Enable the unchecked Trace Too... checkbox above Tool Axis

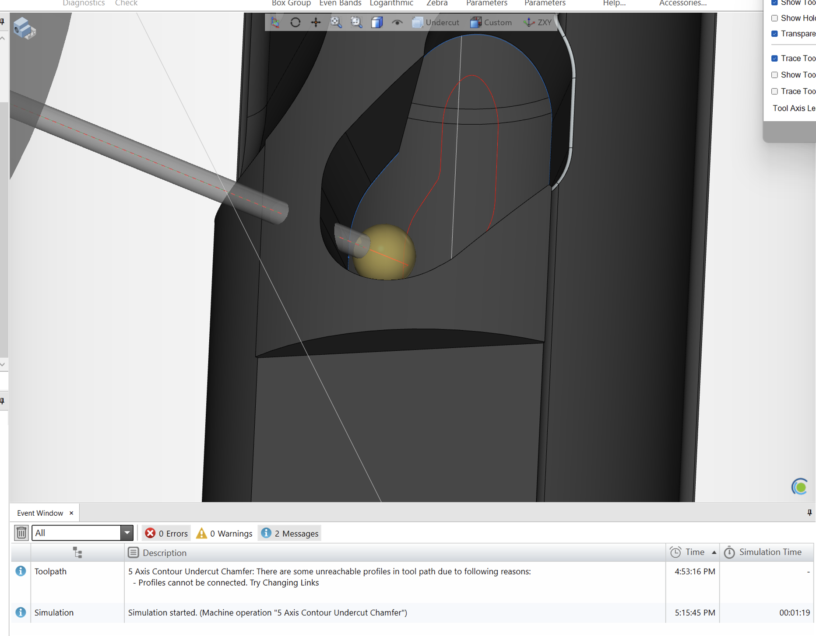pos(774,91)
